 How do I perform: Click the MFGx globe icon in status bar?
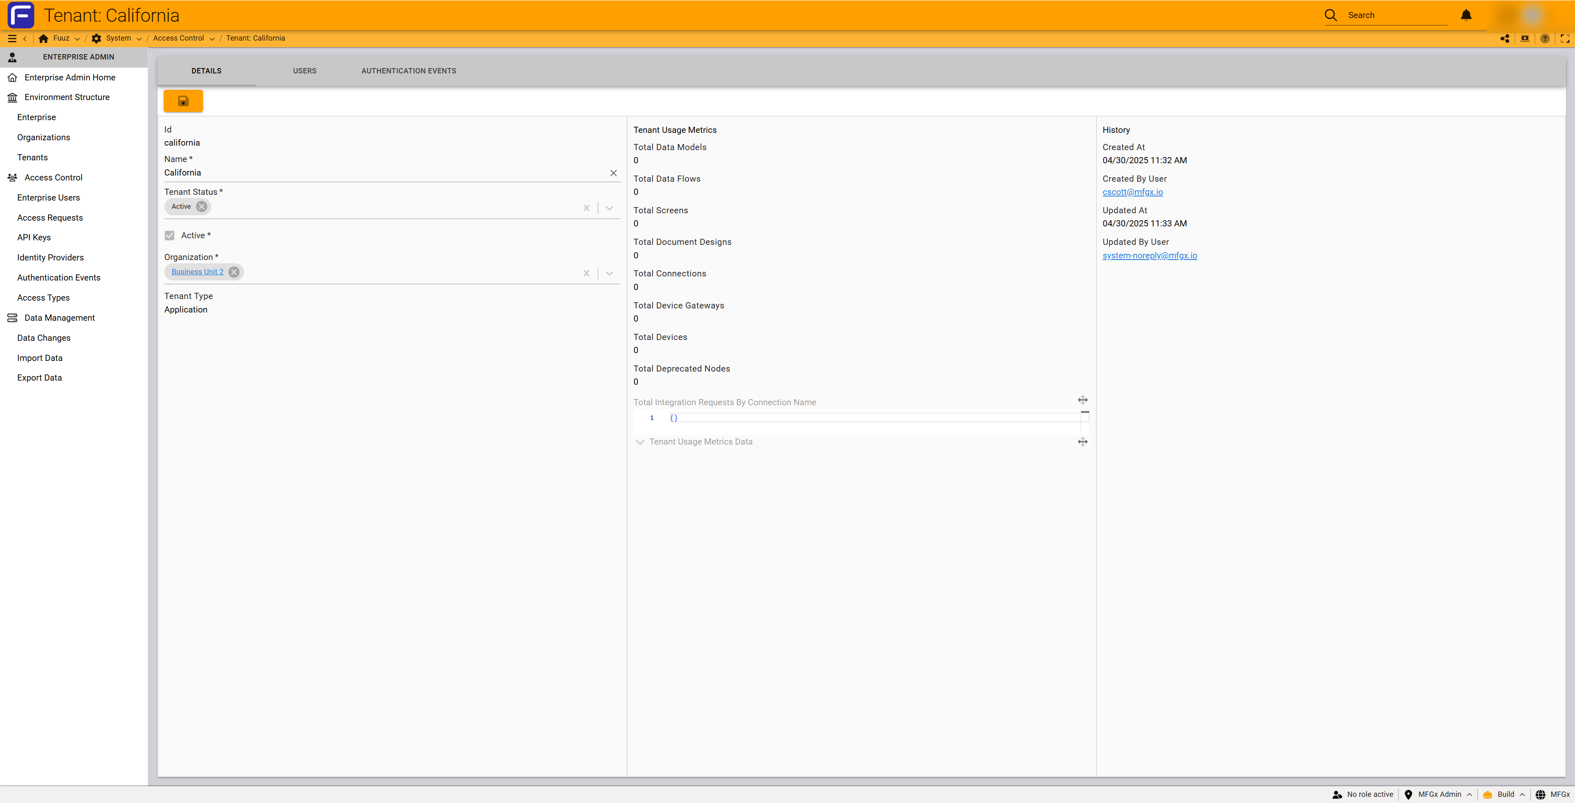tap(1541, 794)
